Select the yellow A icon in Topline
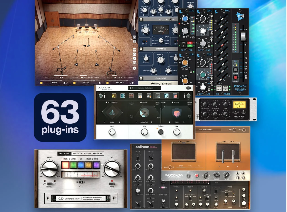 [x=114, y=96]
